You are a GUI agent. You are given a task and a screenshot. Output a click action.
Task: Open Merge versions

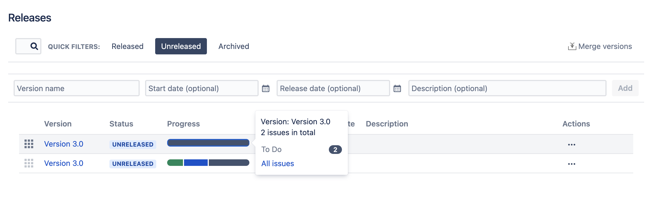tap(600, 46)
